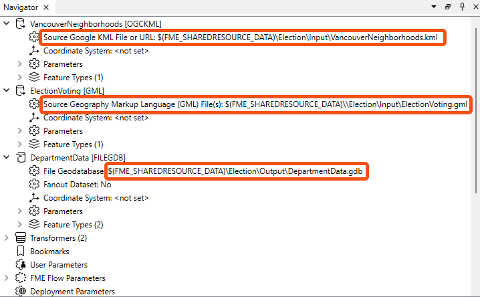
Task: Expand Parameters under ElectionVoting
Action: pyautogui.click(x=20, y=130)
